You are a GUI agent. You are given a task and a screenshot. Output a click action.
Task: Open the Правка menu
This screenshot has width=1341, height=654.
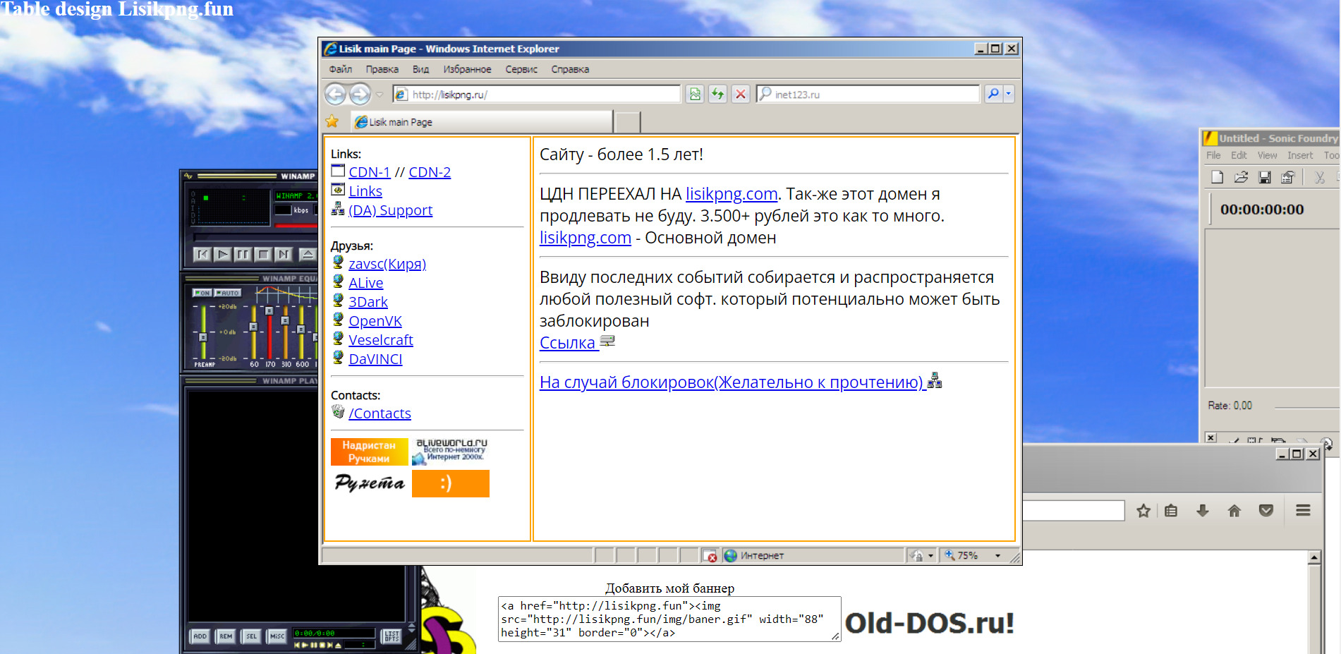382,69
